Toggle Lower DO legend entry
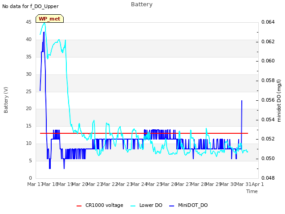The width and height of the screenshot is (285, 214). click(x=147, y=205)
